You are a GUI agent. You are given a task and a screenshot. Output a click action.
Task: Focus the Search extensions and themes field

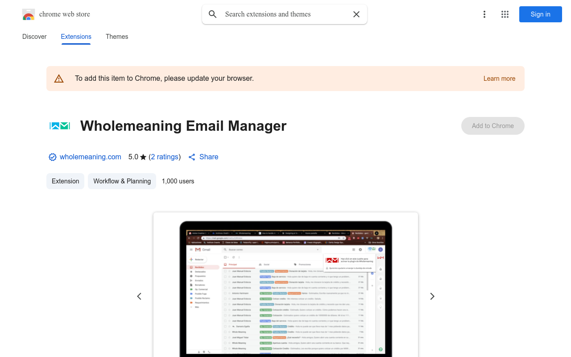285,14
